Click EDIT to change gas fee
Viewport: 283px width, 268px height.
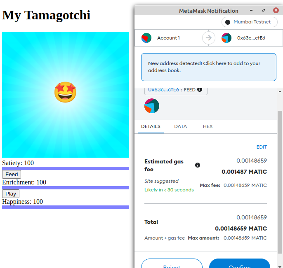point(262,147)
